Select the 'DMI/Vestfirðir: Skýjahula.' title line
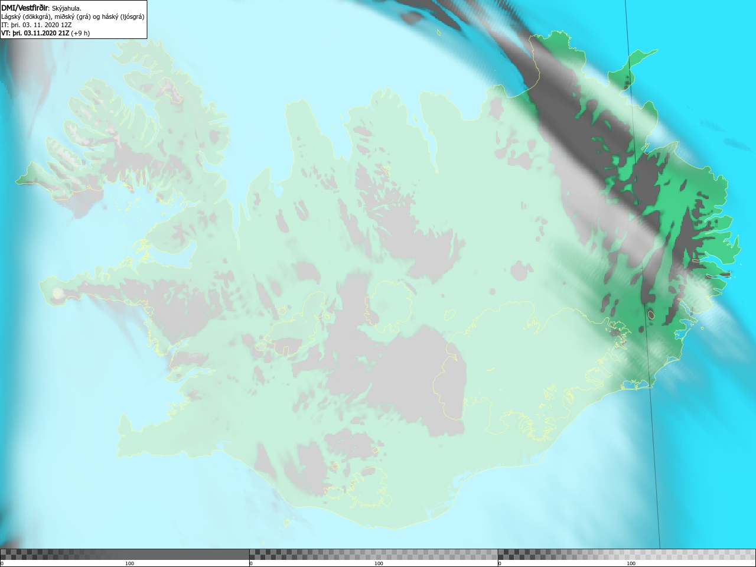 pyautogui.click(x=41, y=8)
